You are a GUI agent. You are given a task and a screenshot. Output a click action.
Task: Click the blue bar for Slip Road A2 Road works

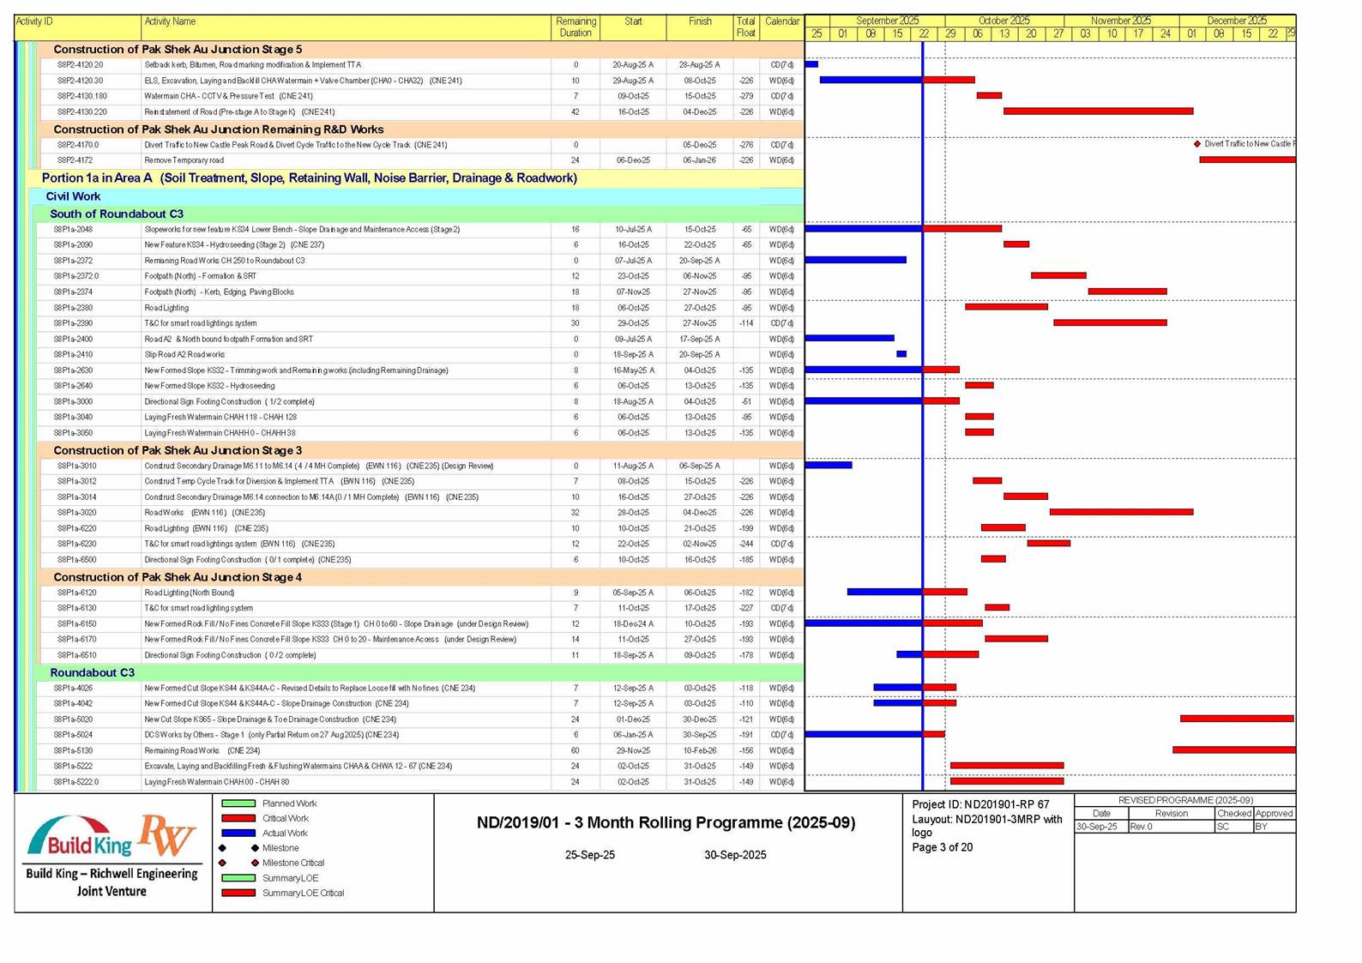click(901, 354)
